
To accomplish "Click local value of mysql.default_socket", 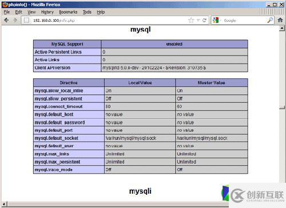I will 131,138.
